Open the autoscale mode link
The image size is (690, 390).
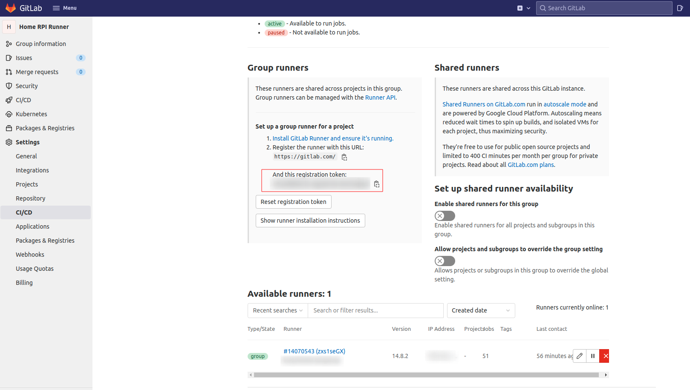pos(565,104)
